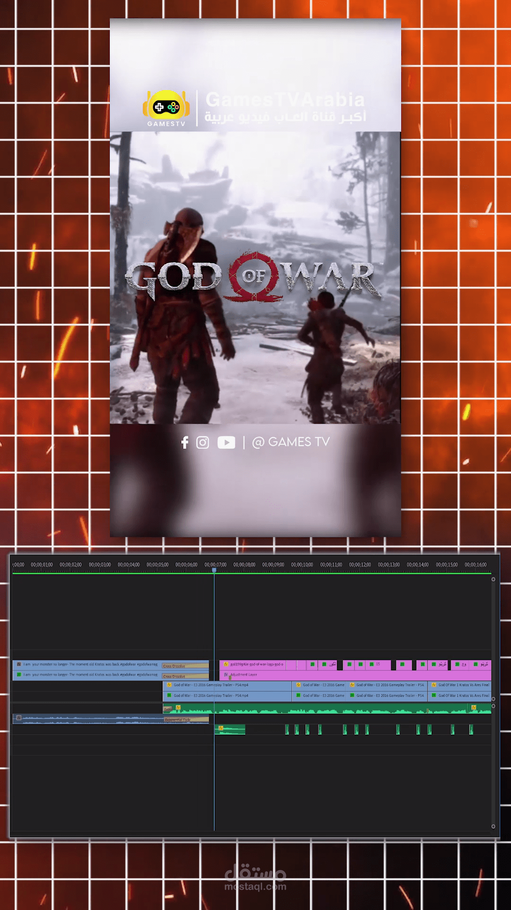Click 00;00;13;00 on the time ruler
This screenshot has height=910, width=511.
tap(389, 564)
